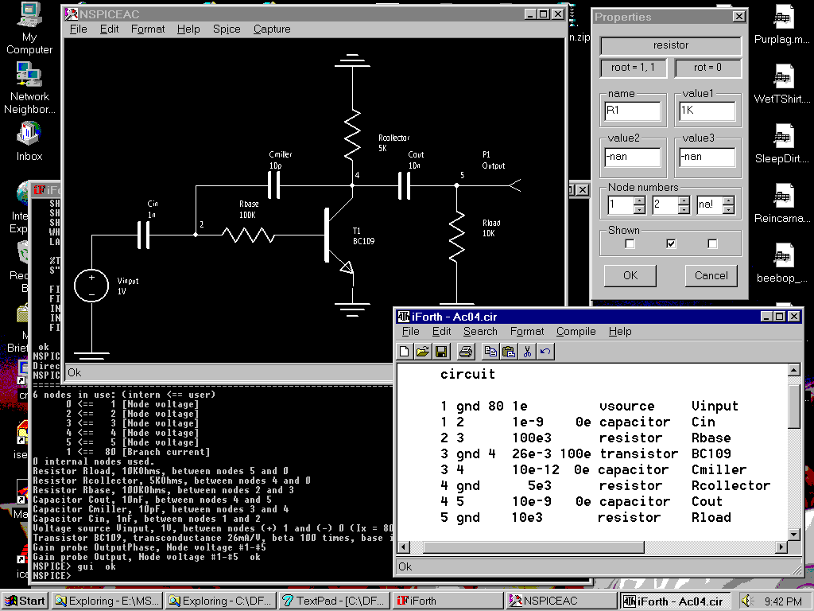Image resolution: width=814 pixels, height=611 pixels.
Task: Confirm resistor properties with OK
Action: 629,275
